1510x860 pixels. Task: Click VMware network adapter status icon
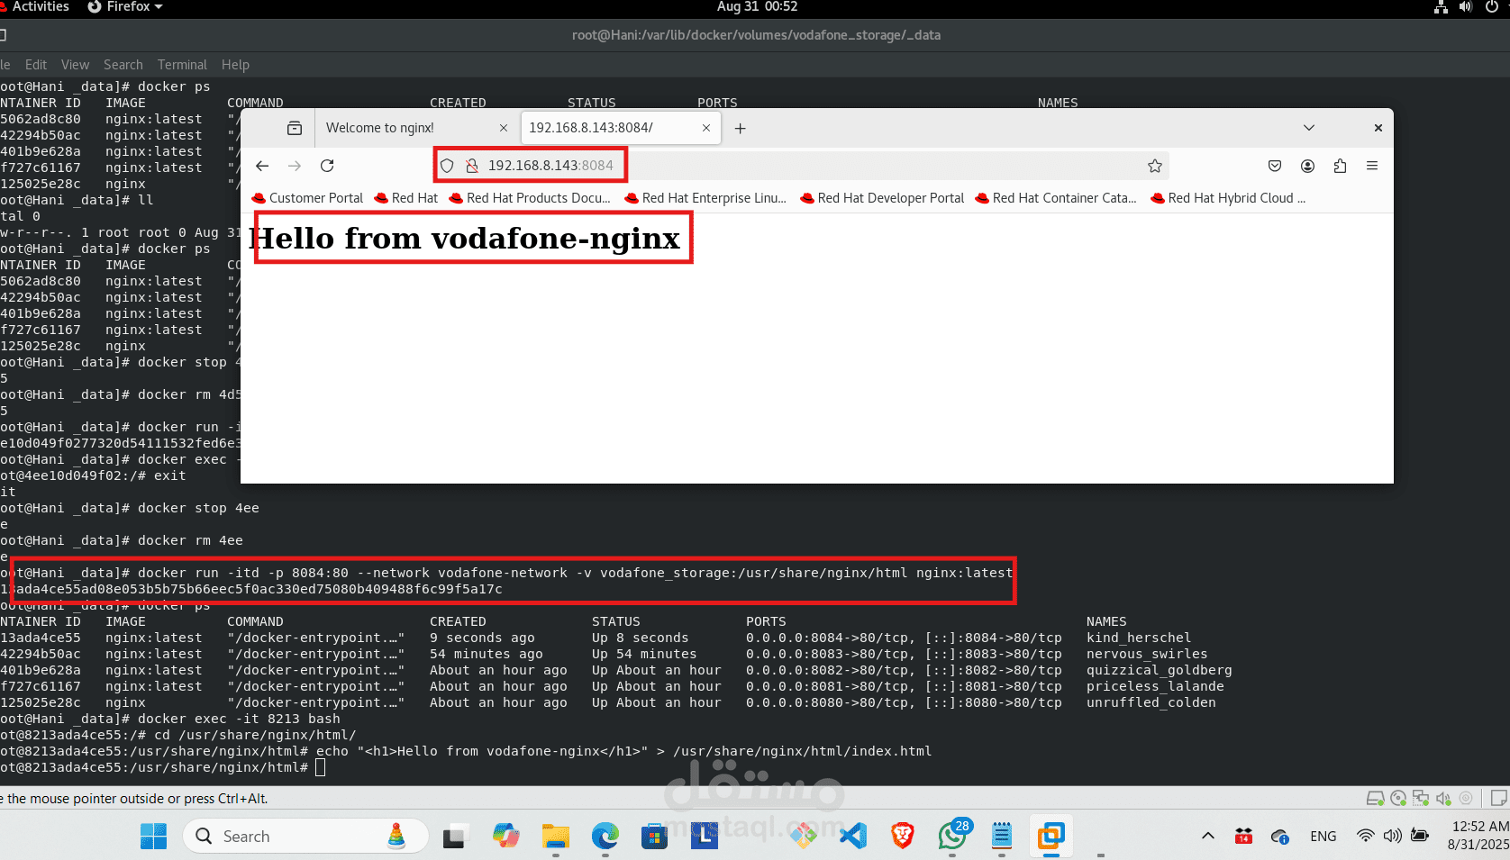point(1421,798)
